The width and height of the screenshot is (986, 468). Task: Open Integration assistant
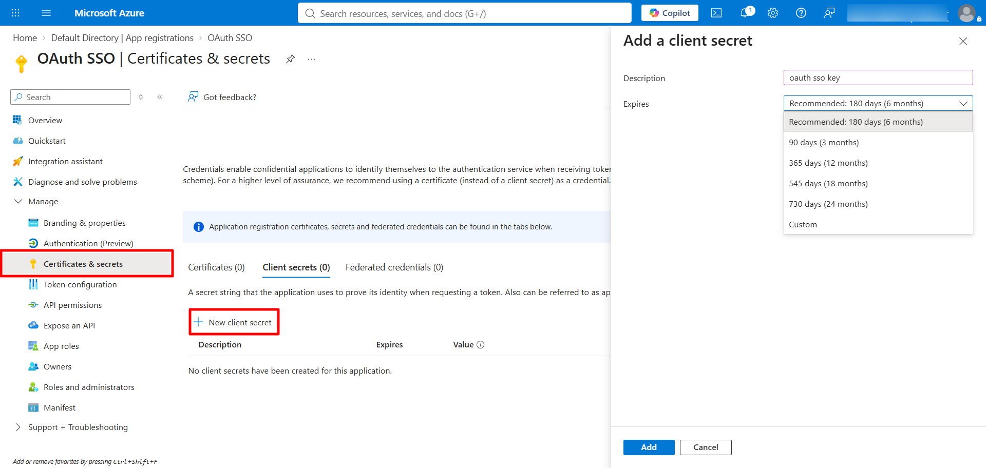coord(65,161)
